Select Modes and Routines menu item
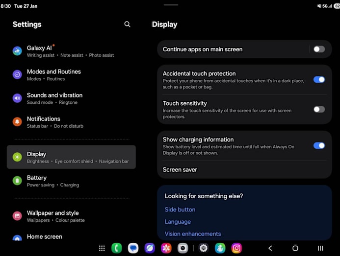The width and height of the screenshot is (340, 256). pos(54,74)
